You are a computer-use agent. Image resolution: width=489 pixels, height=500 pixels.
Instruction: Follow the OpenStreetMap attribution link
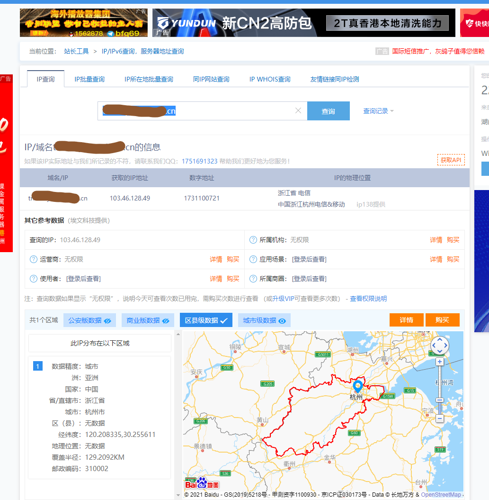[x=441, y=494]
